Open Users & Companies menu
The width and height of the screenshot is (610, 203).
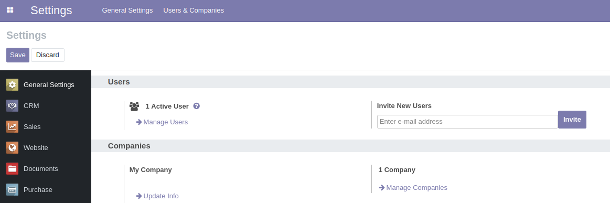point(194,10)
